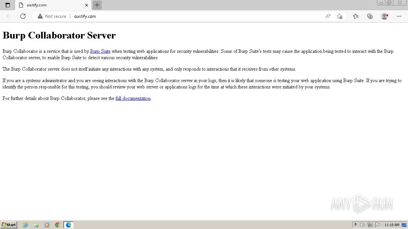Viewport: 408px width, 229px height.
Task: Select Microsoft Edge taskbar button
Action: pos(69,225)
